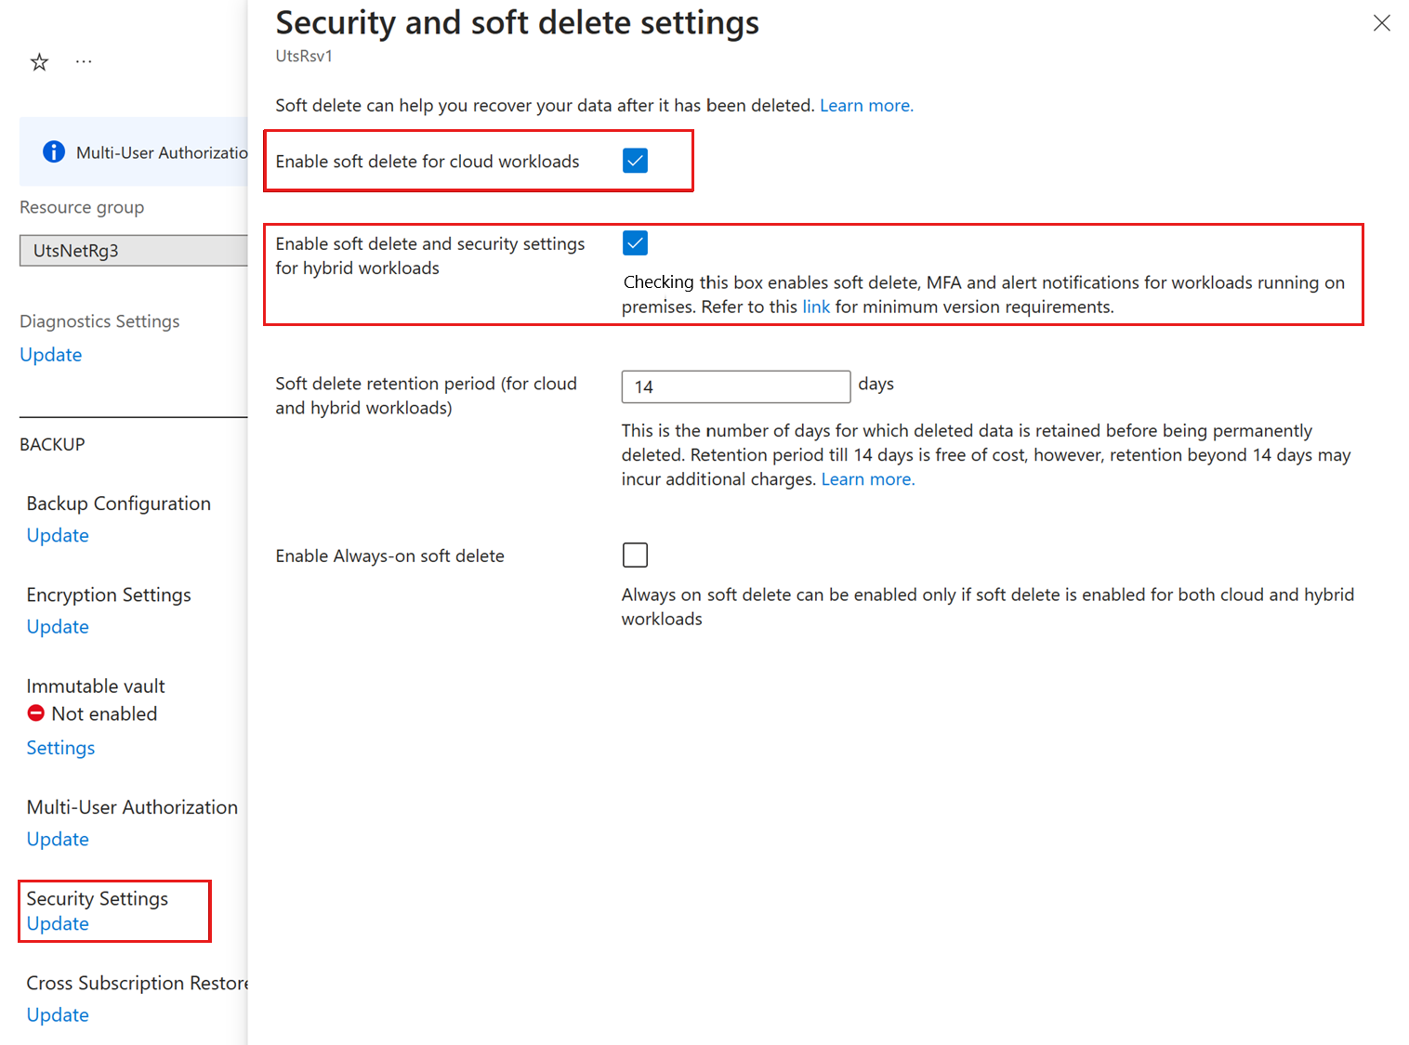The image size is (1409, 1045).
Task: Open Immutable vault Settings link
Action: point(60,748)
